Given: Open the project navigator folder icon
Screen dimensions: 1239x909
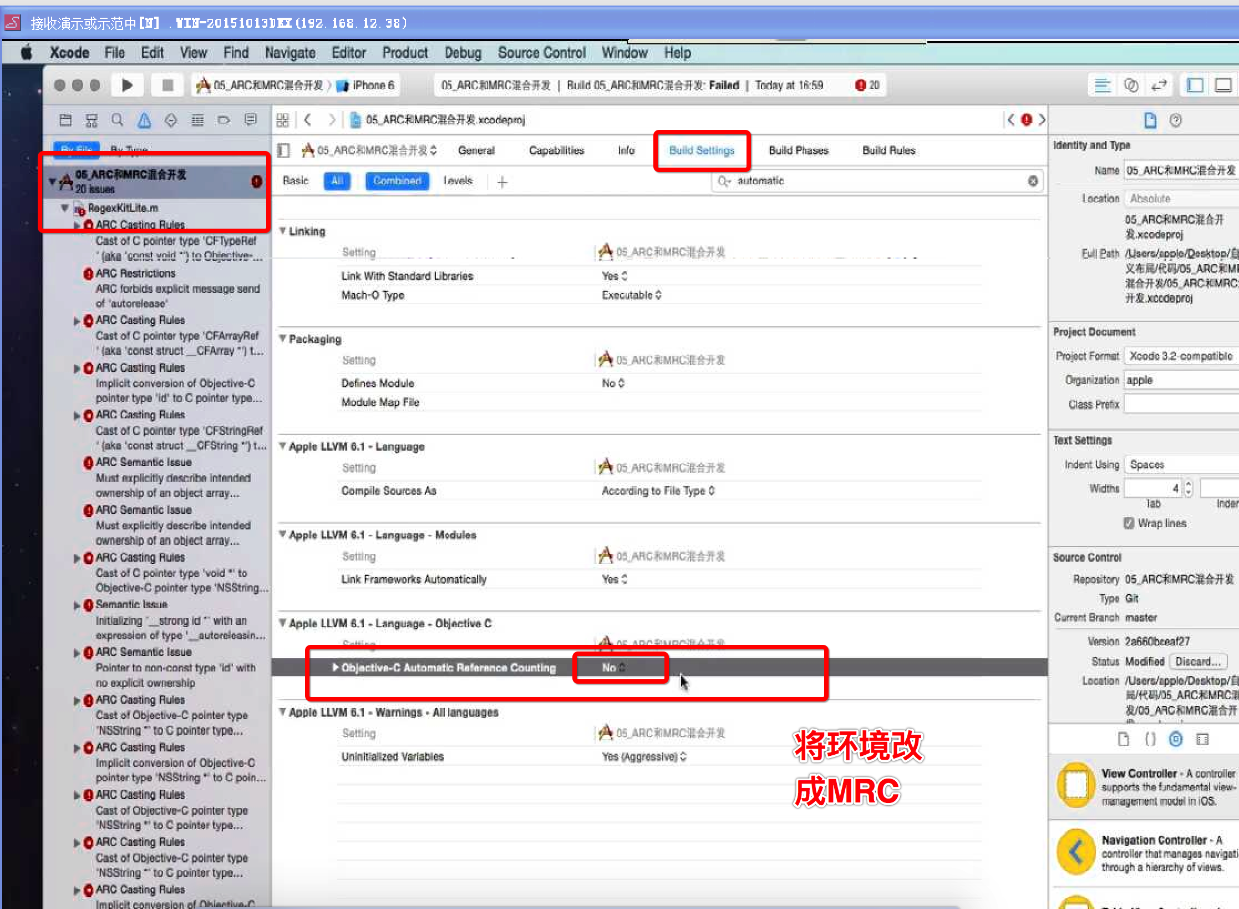Looking at the screenshot, I should coord(65,120).
